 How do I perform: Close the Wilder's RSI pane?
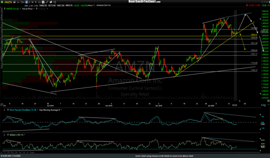tap(5, 135)
